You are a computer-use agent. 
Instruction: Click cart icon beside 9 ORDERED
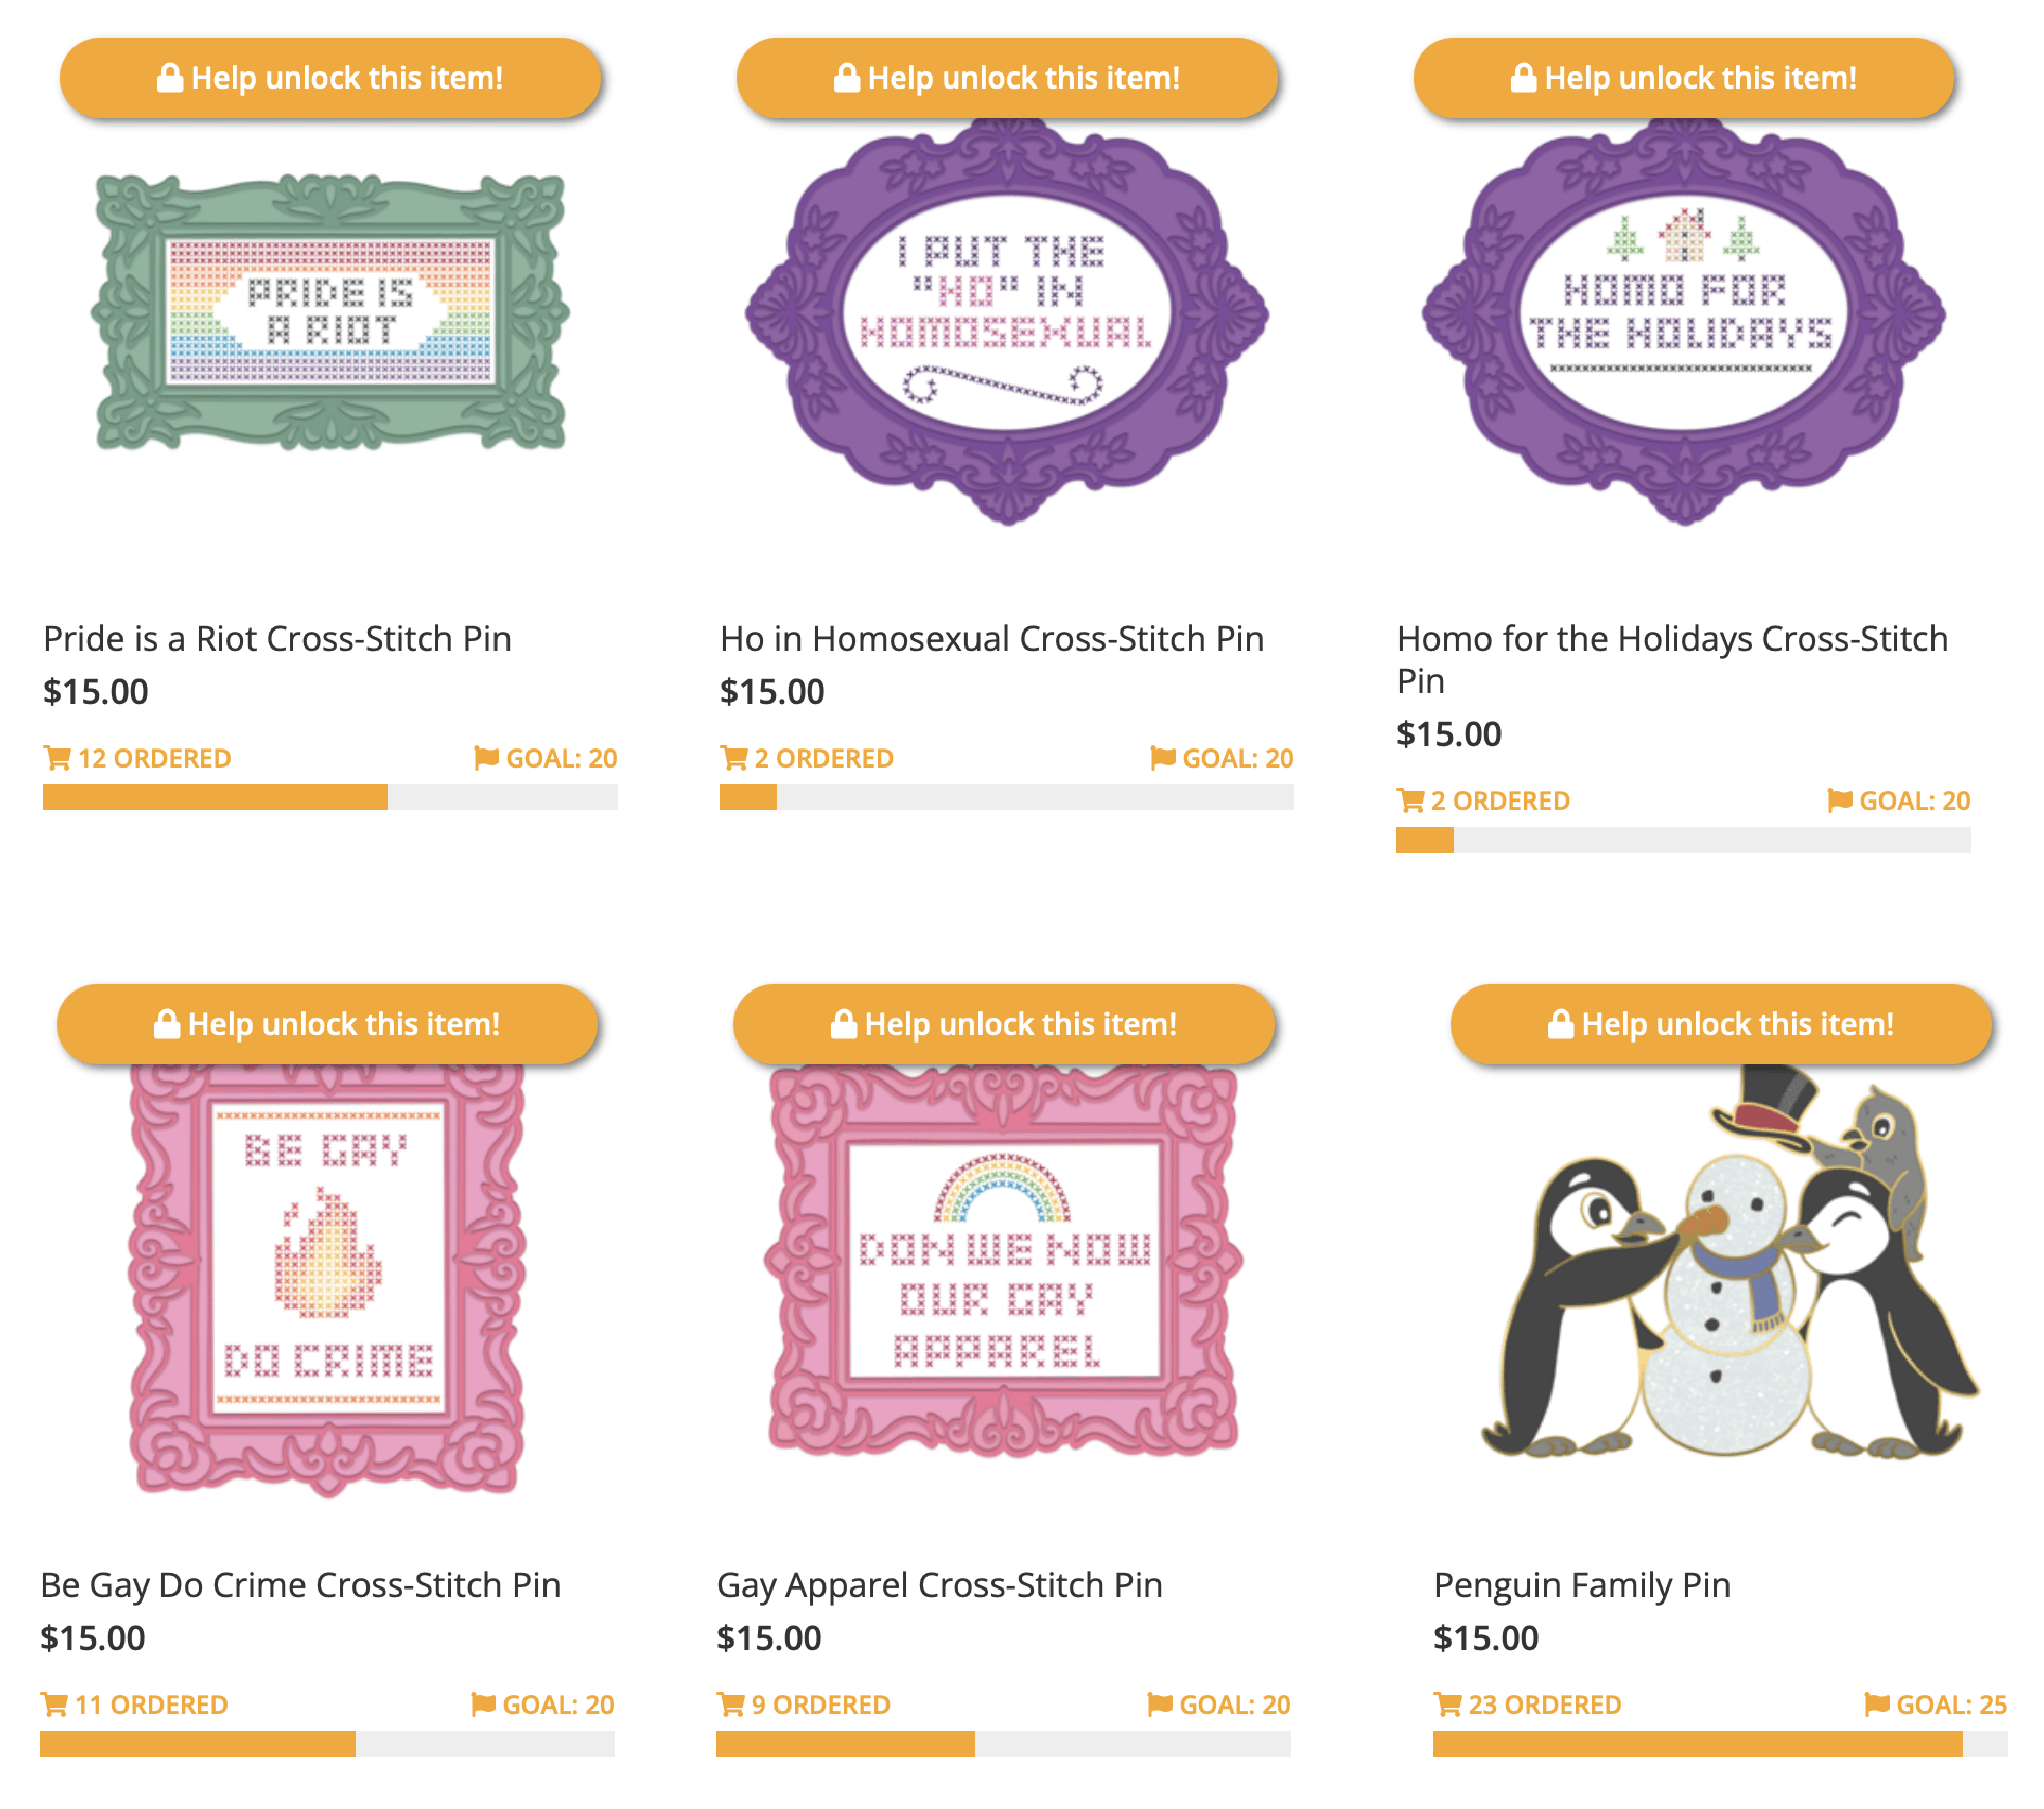[730, 1704]
